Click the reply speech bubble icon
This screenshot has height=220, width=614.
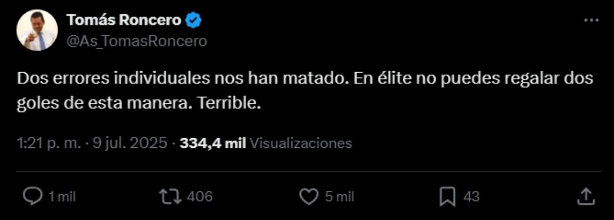click(34, 196)
